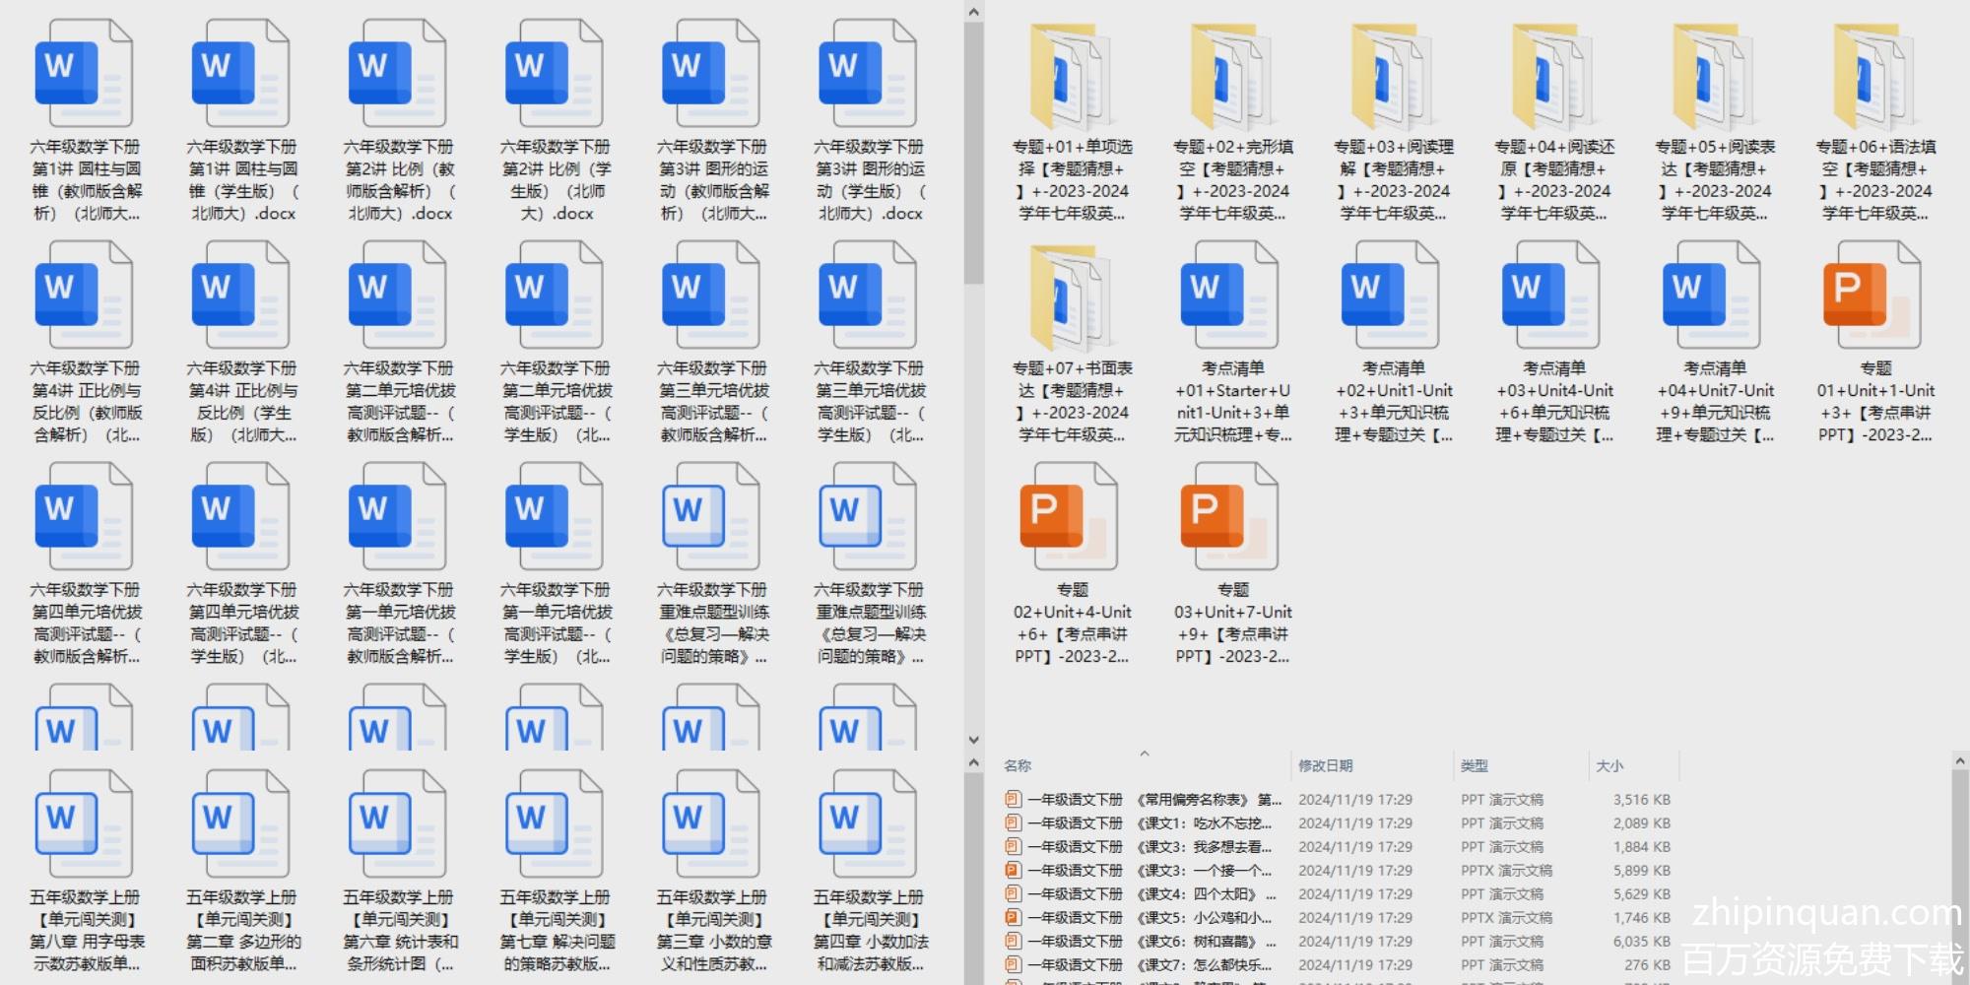Click the 类型 column header

tap(1474, 766)
